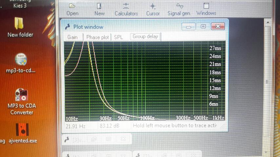
Task: Click the main window's vertical scrollbar
Action: pos(268,82)
